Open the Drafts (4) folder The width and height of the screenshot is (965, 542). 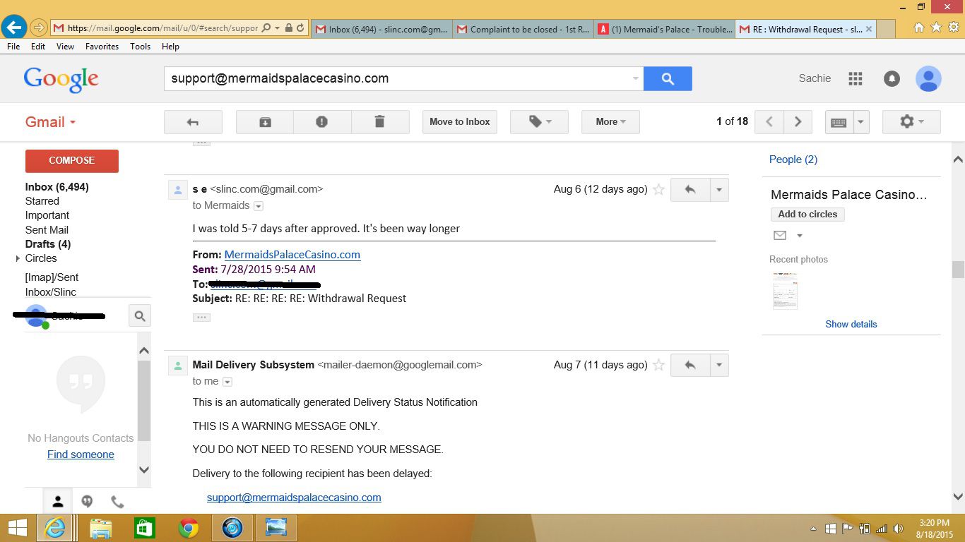pyautogui.click(x=48, y=244)
